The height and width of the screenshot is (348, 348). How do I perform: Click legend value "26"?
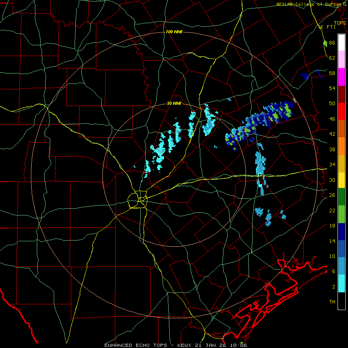point(332,195)
